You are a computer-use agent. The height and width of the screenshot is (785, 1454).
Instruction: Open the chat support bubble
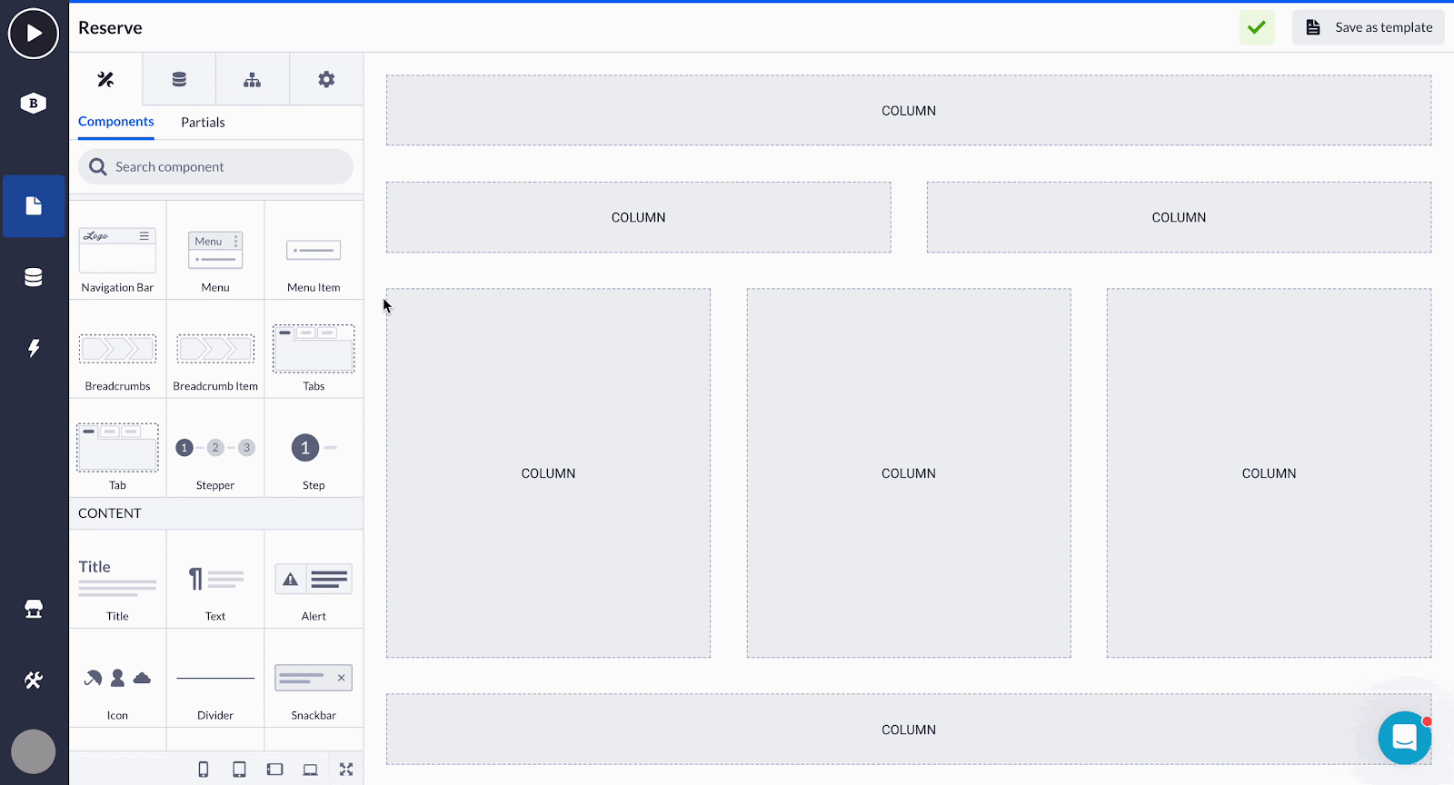pyautogui.click(x=1405, y=738)
